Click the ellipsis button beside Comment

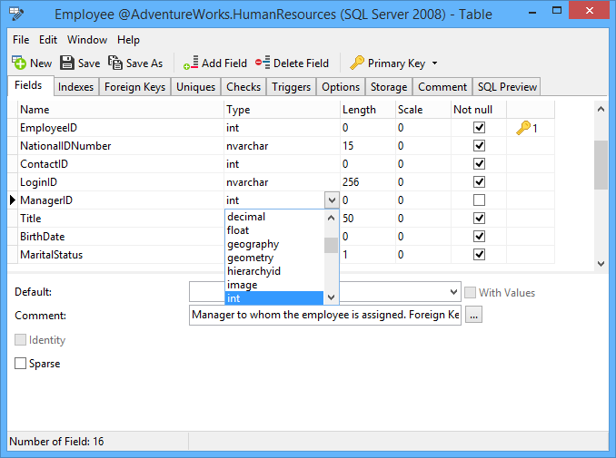473,315
